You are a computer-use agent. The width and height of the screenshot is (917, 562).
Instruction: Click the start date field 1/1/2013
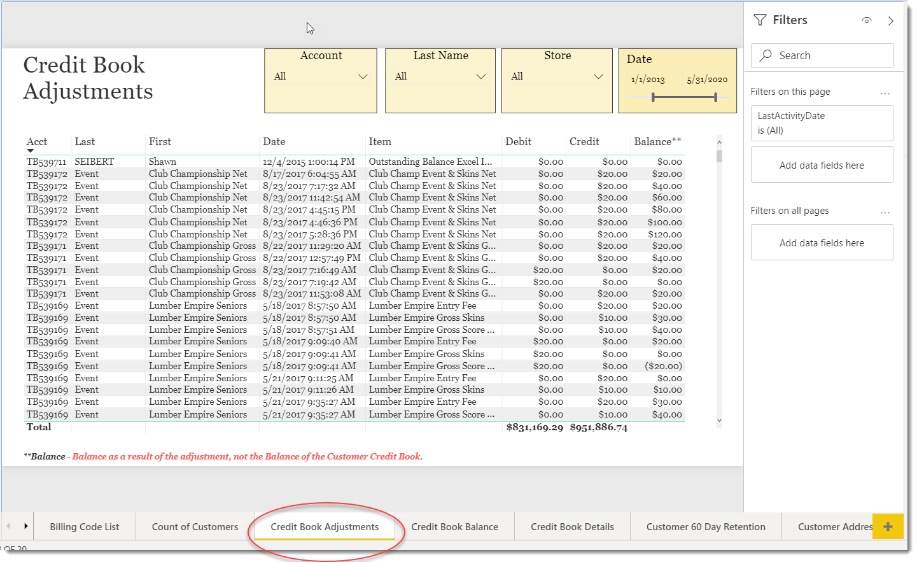pos(648,80)
